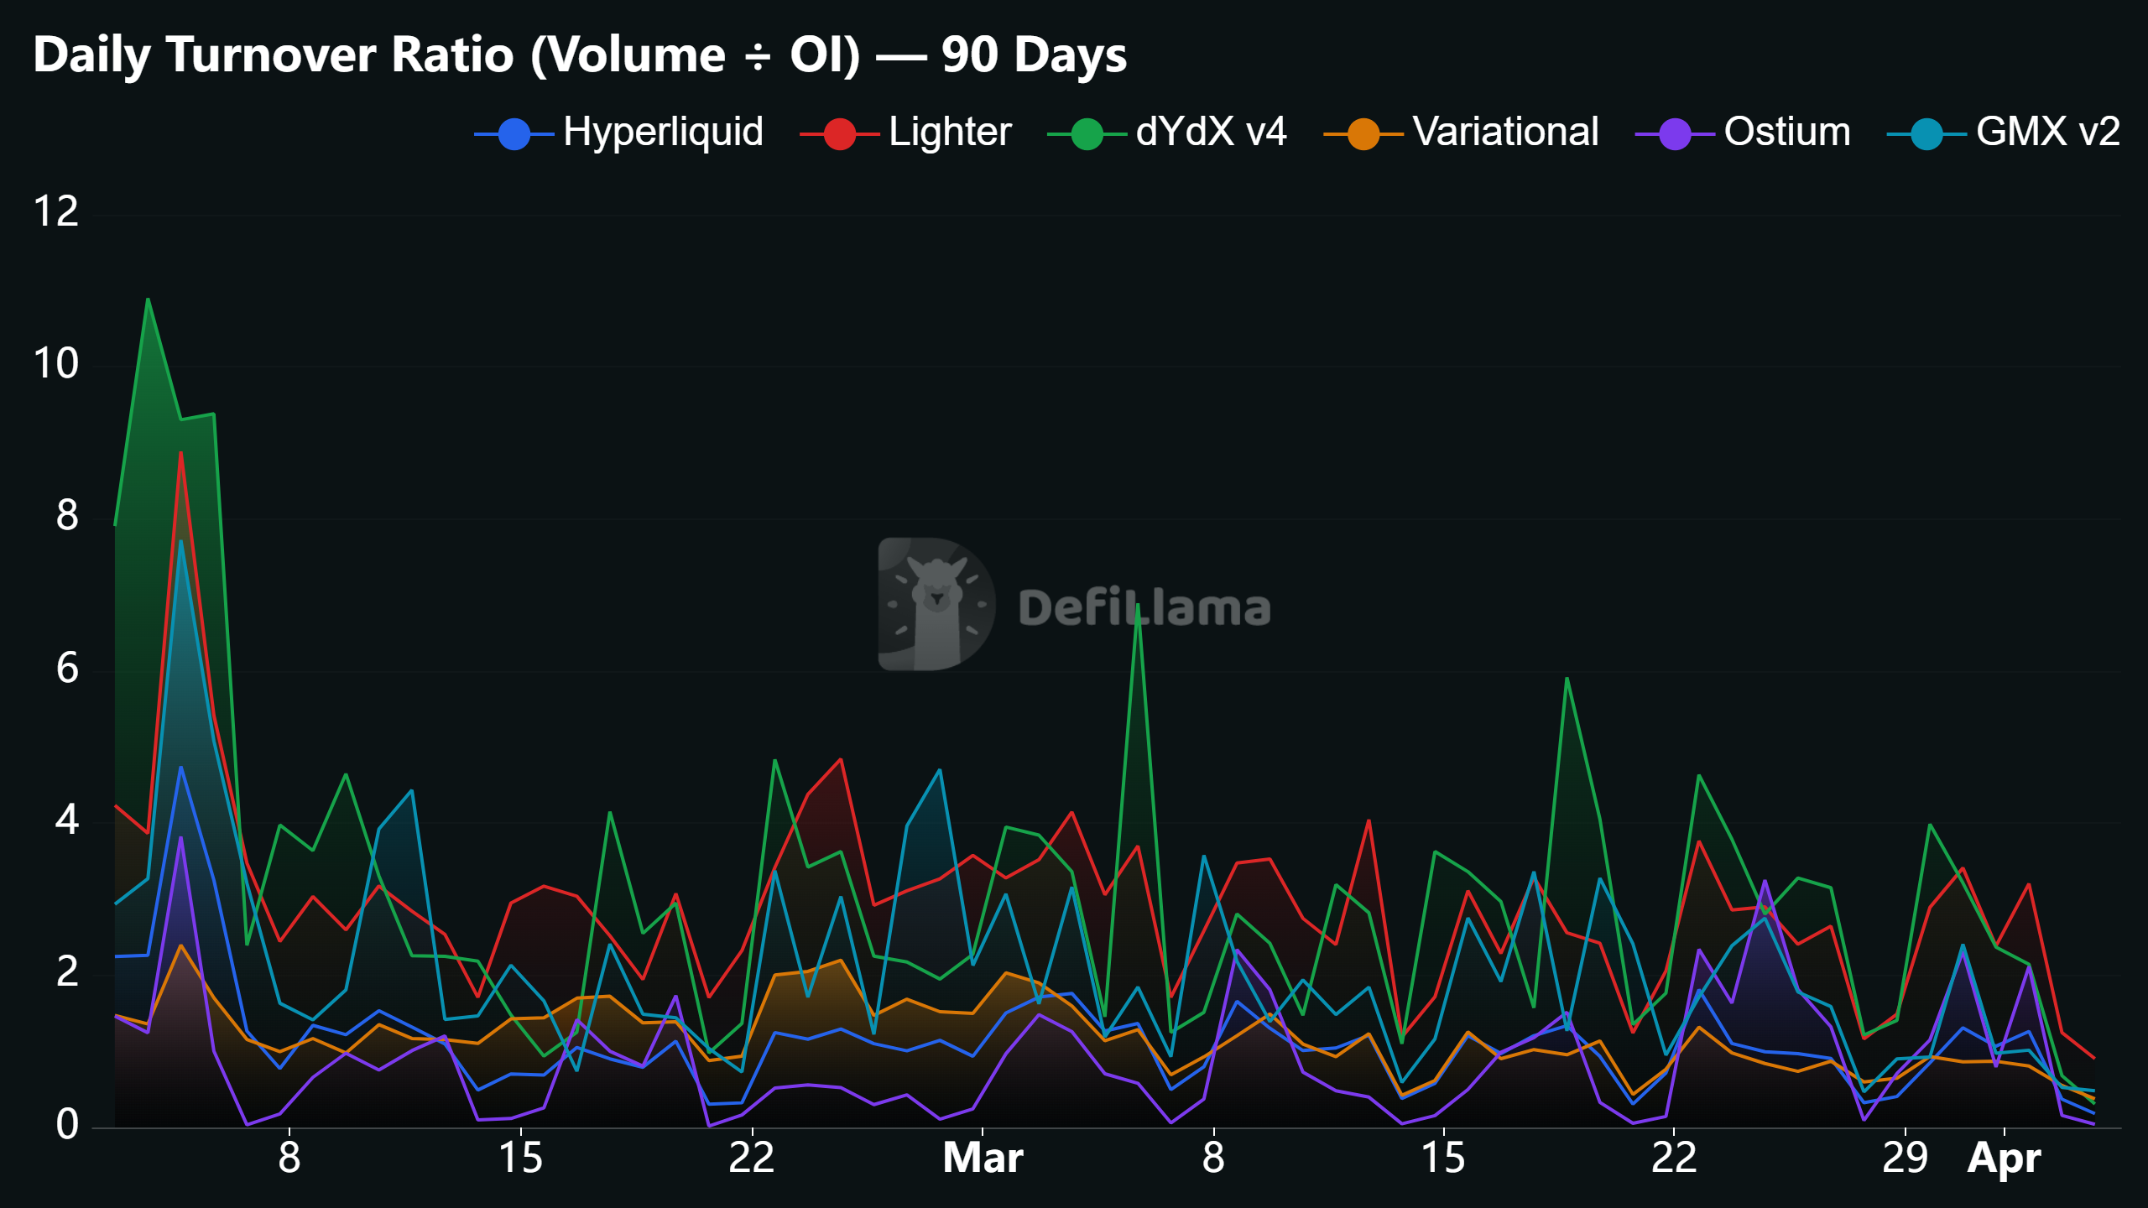Click the Lighter legend label text
Screen dimensions: 2148x1208
point(950,133)
